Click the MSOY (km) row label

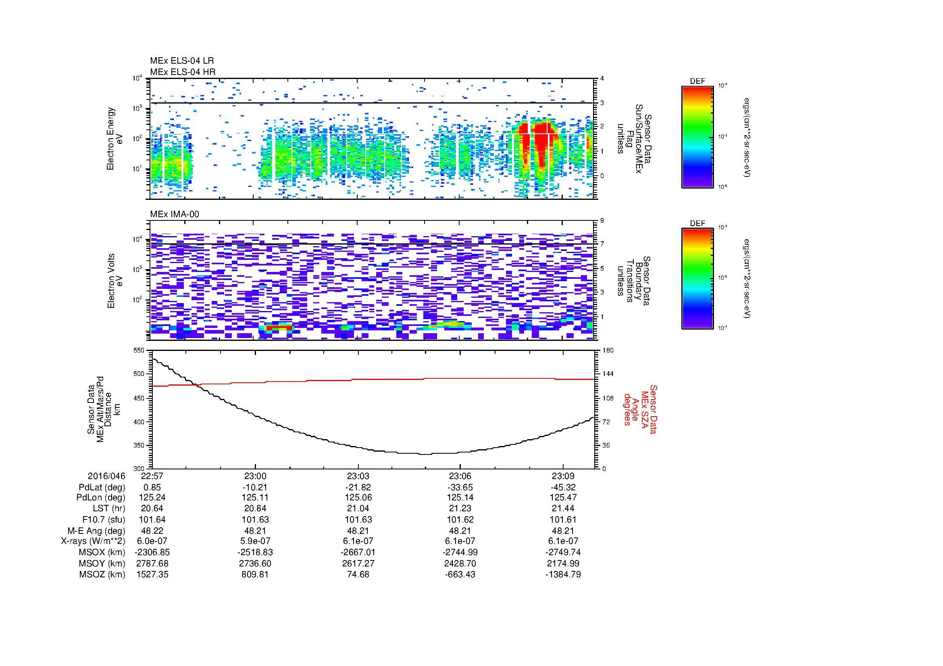coord(102,563)
